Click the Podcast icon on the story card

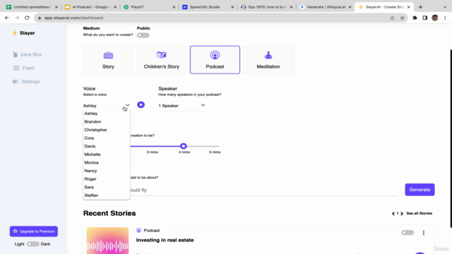pos(138,231)
